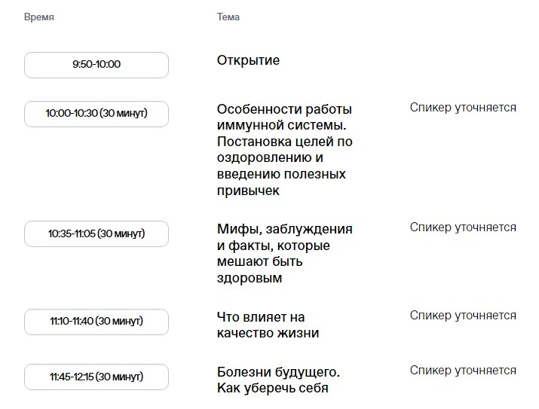Click the Тема column header
The height and width of the screenshot is (409, 539).
coord(228,17)
